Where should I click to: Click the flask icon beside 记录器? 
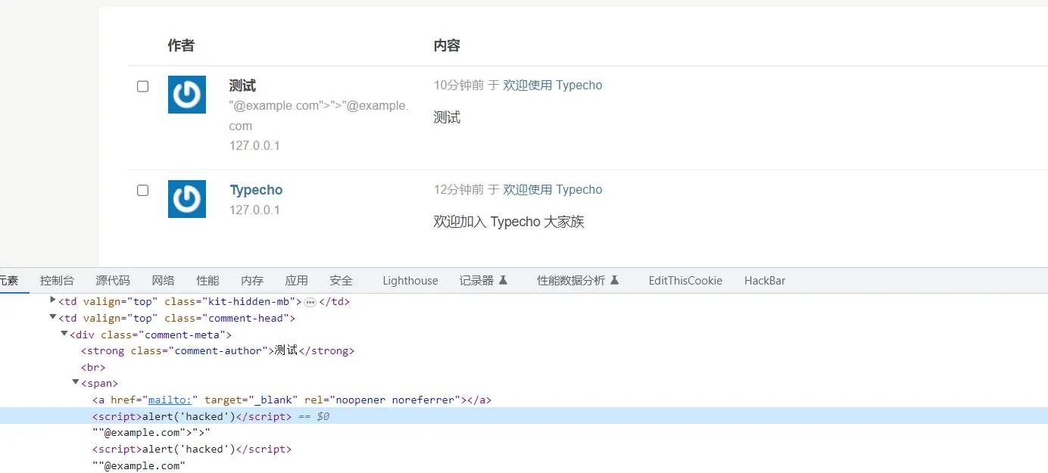(x=503, y=280)
